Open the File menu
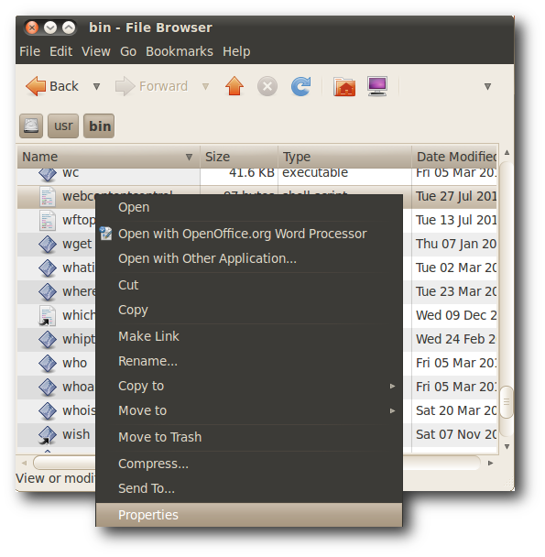Screen dimensions: 545x557 point(29,51)
